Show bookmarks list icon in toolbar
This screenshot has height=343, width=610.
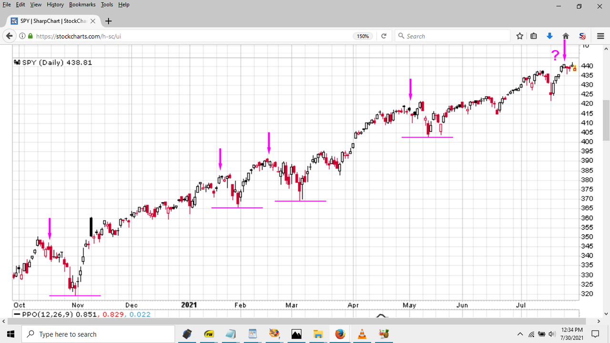tap(534, 36)
